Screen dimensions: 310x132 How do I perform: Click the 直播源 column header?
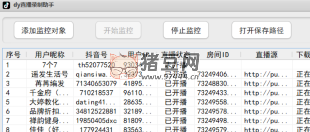[x=266, y=55]
